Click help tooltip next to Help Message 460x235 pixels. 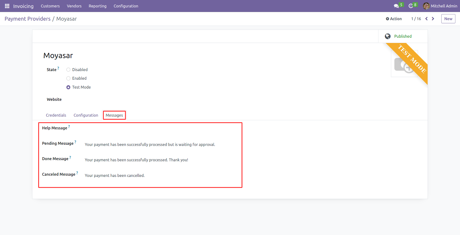point(69,127)
